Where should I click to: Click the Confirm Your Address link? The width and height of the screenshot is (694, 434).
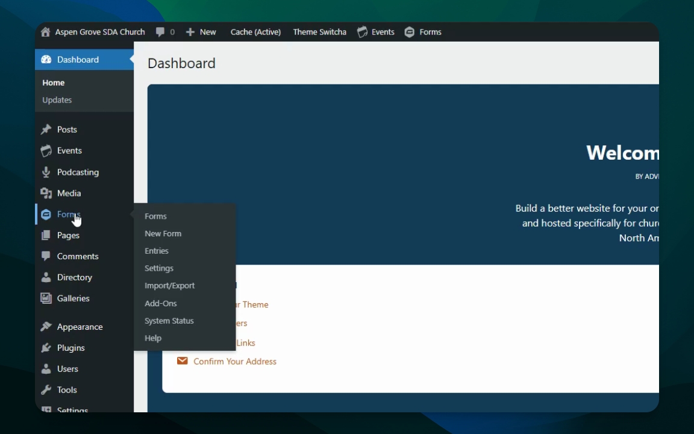click(234, 362)
